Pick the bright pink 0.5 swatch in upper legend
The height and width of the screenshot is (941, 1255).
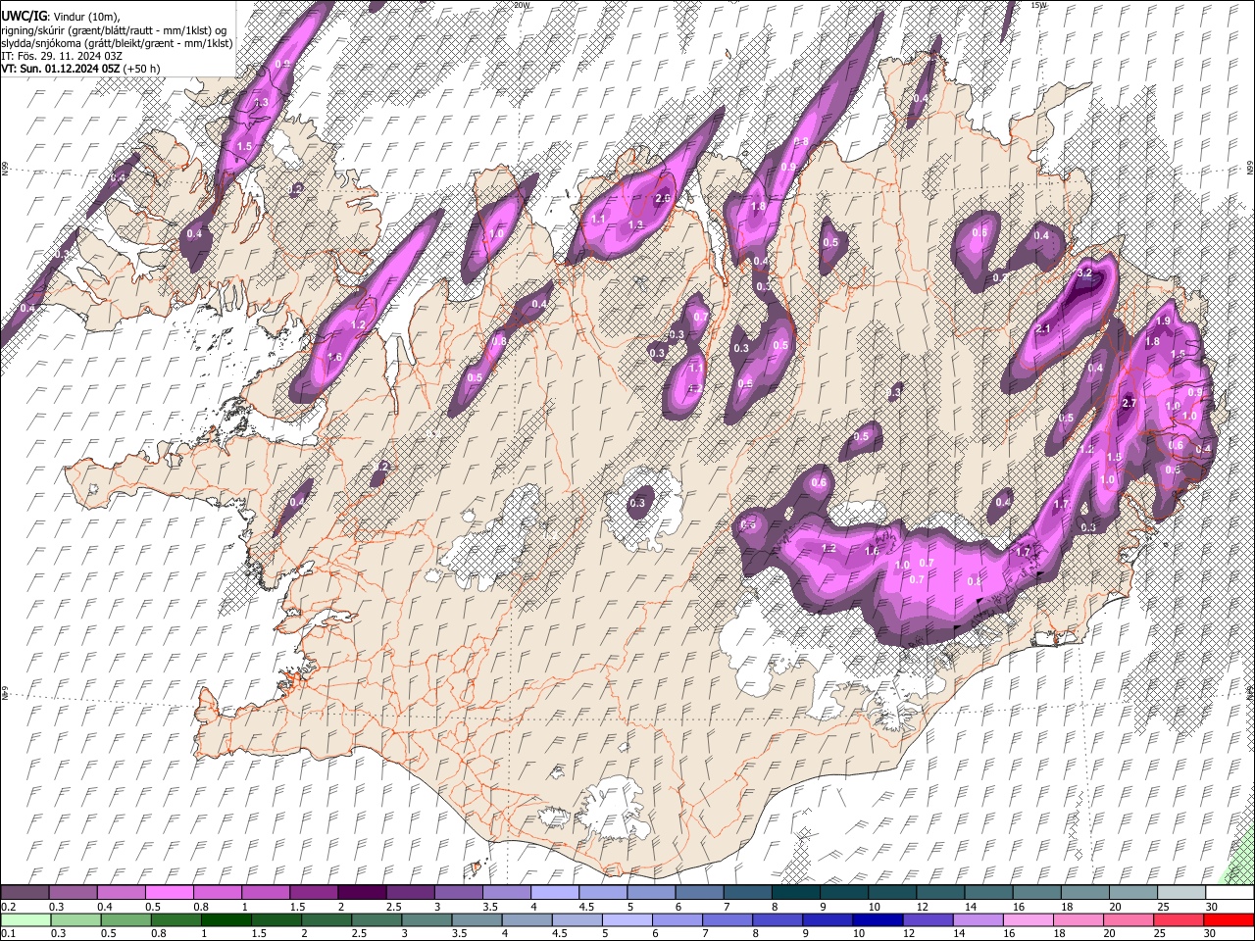[169, 893]
